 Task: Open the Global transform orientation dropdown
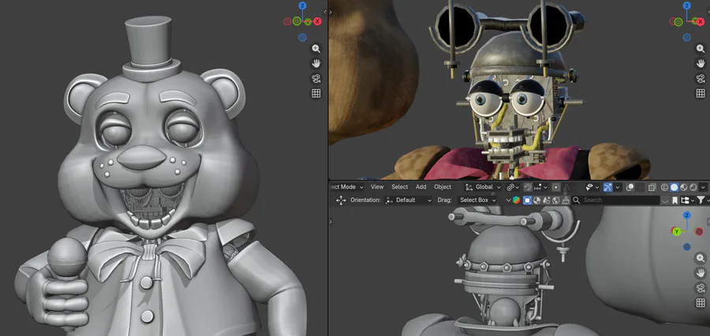click(483, 187)
